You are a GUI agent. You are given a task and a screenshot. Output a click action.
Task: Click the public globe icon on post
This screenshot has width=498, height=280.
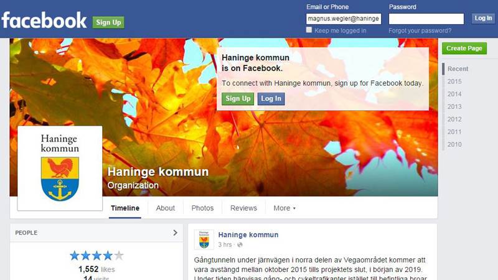pos(240,245)
